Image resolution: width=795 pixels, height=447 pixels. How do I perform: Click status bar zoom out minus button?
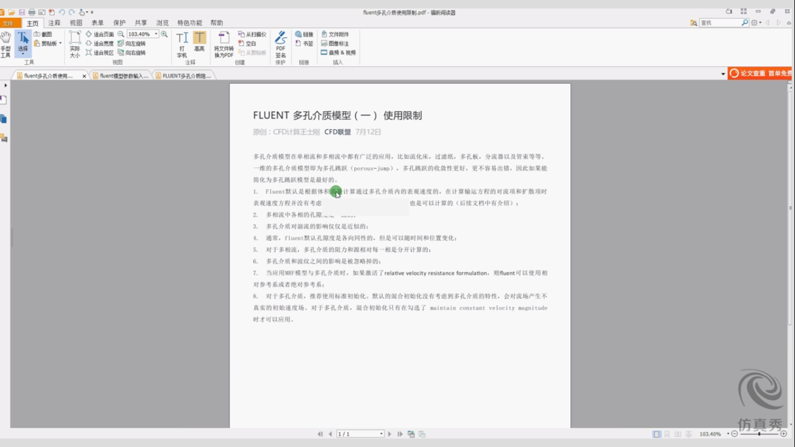(x=734, y=434)
